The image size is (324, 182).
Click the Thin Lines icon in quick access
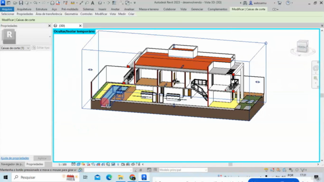pyautogui.click(x=114, y=3)
